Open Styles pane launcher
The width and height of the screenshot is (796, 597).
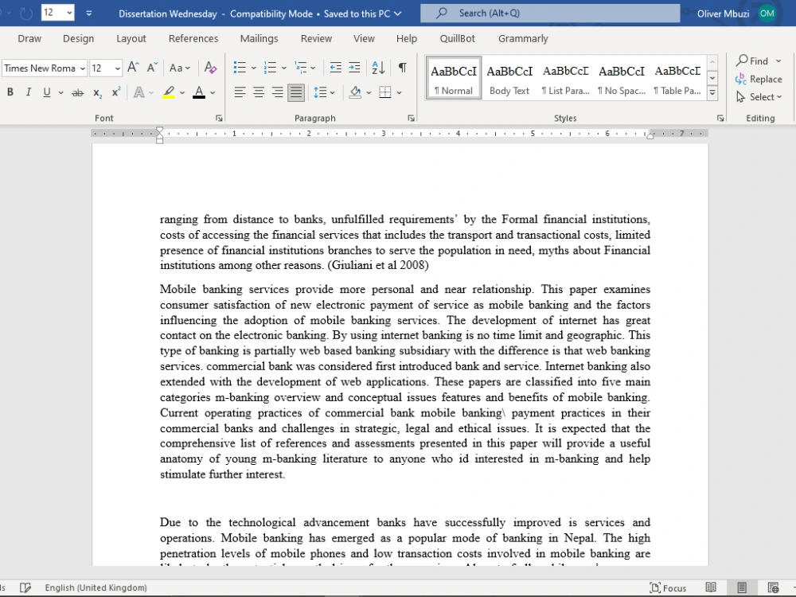[720, 119]
